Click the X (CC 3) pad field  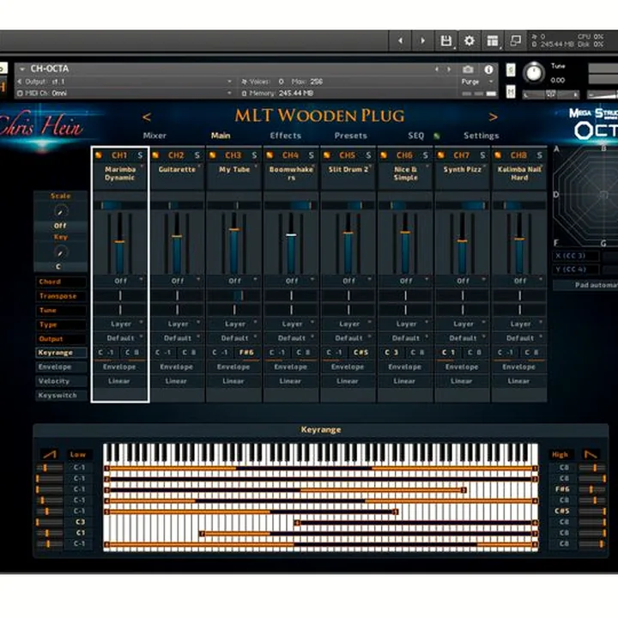[x=576, y=256]
